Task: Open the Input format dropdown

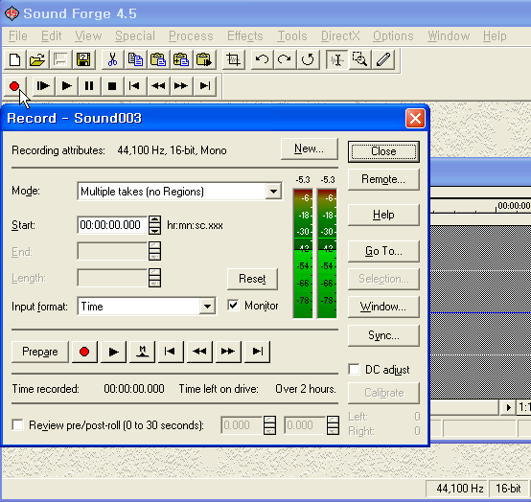Action: coord(208,307)
